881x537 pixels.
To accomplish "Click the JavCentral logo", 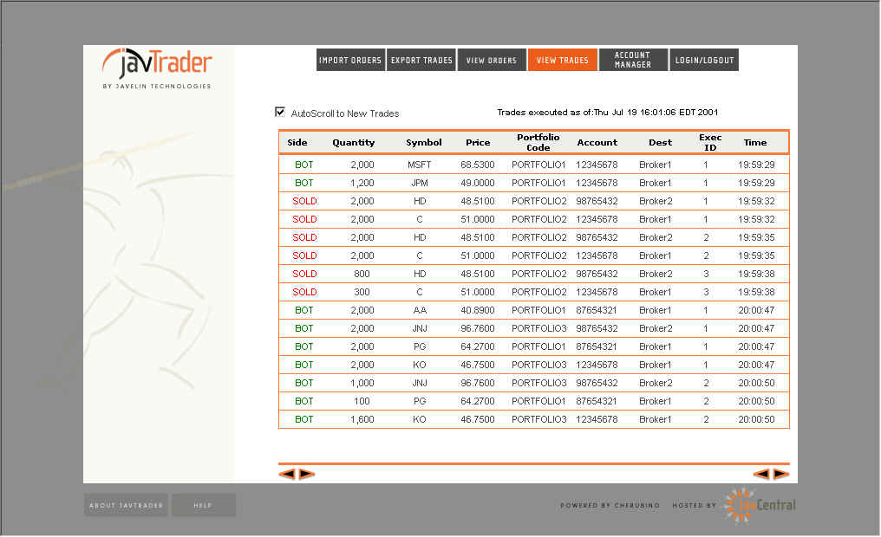I will [760, 506].
